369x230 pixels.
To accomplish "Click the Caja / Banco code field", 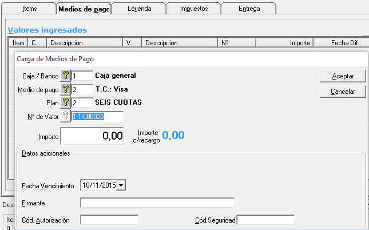I will (82, 76).
